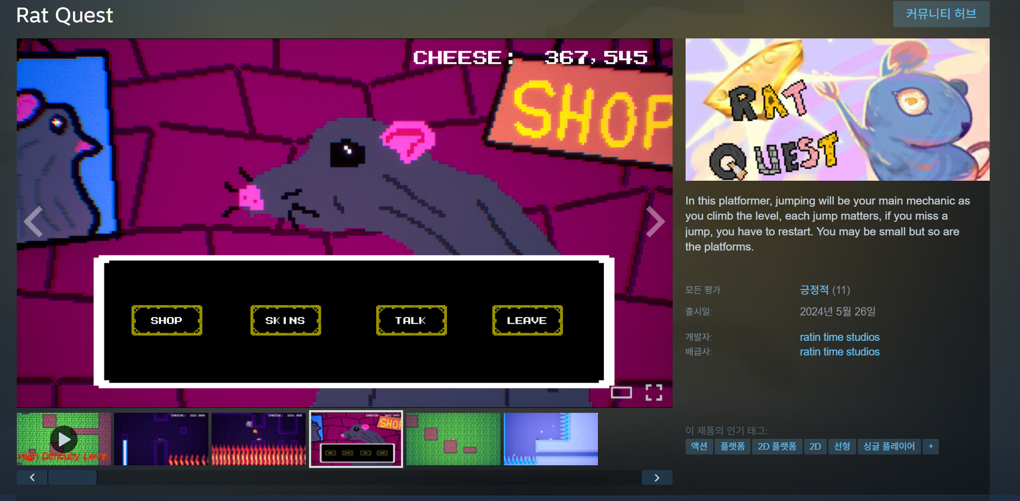Select the 선형 tag

(x=841, y=446)
